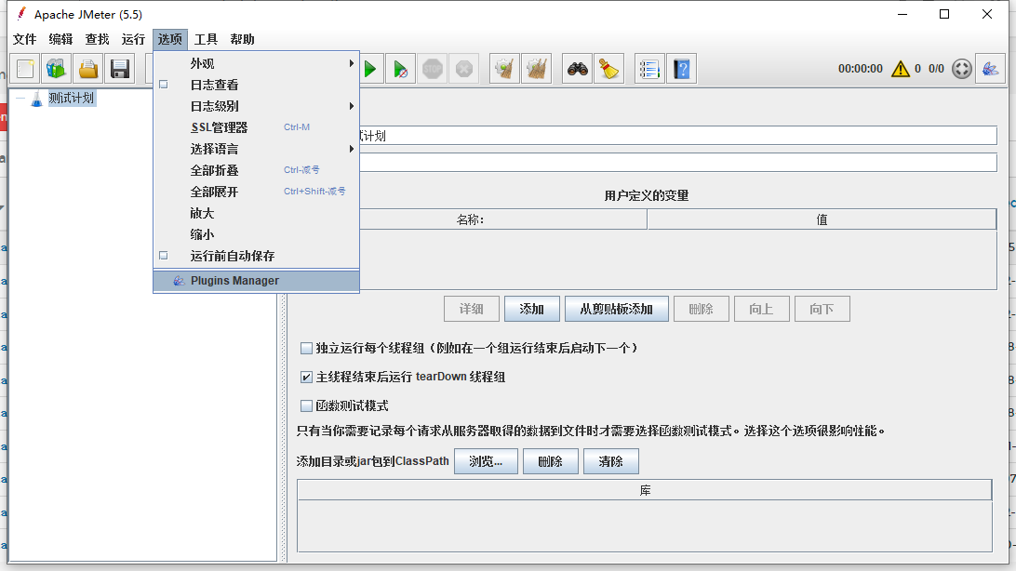Click the yellow warning triangle log indicator
This screenshot has height=571, width=1016.
coord(901,69)
